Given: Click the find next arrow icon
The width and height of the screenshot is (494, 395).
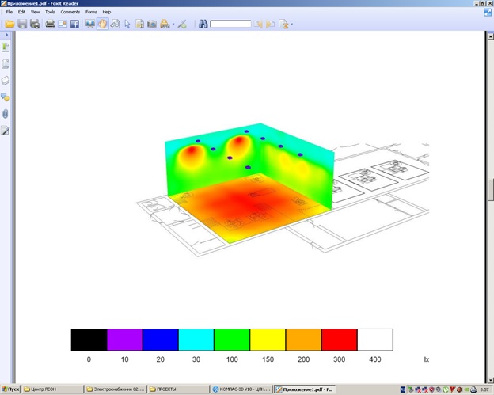Looking at the screenshot, I should coord(270,25).
